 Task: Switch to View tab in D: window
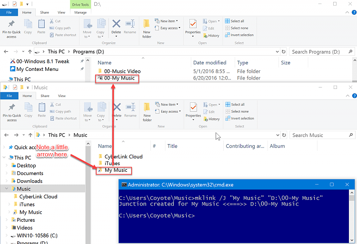pos(61,12)
